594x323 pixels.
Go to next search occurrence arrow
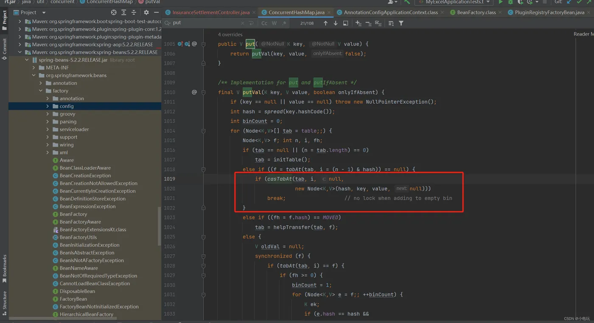pyautogui.click(x=336, y=23)
